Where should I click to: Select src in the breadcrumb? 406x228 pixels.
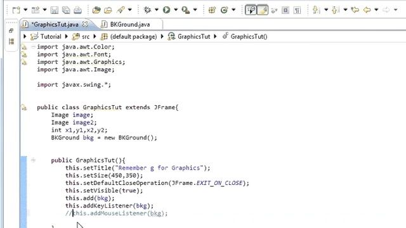[x=86, y=37]
